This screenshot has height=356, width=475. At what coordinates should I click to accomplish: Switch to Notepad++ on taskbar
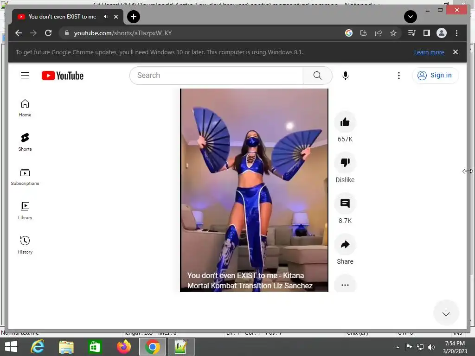[x=181, y=347]
